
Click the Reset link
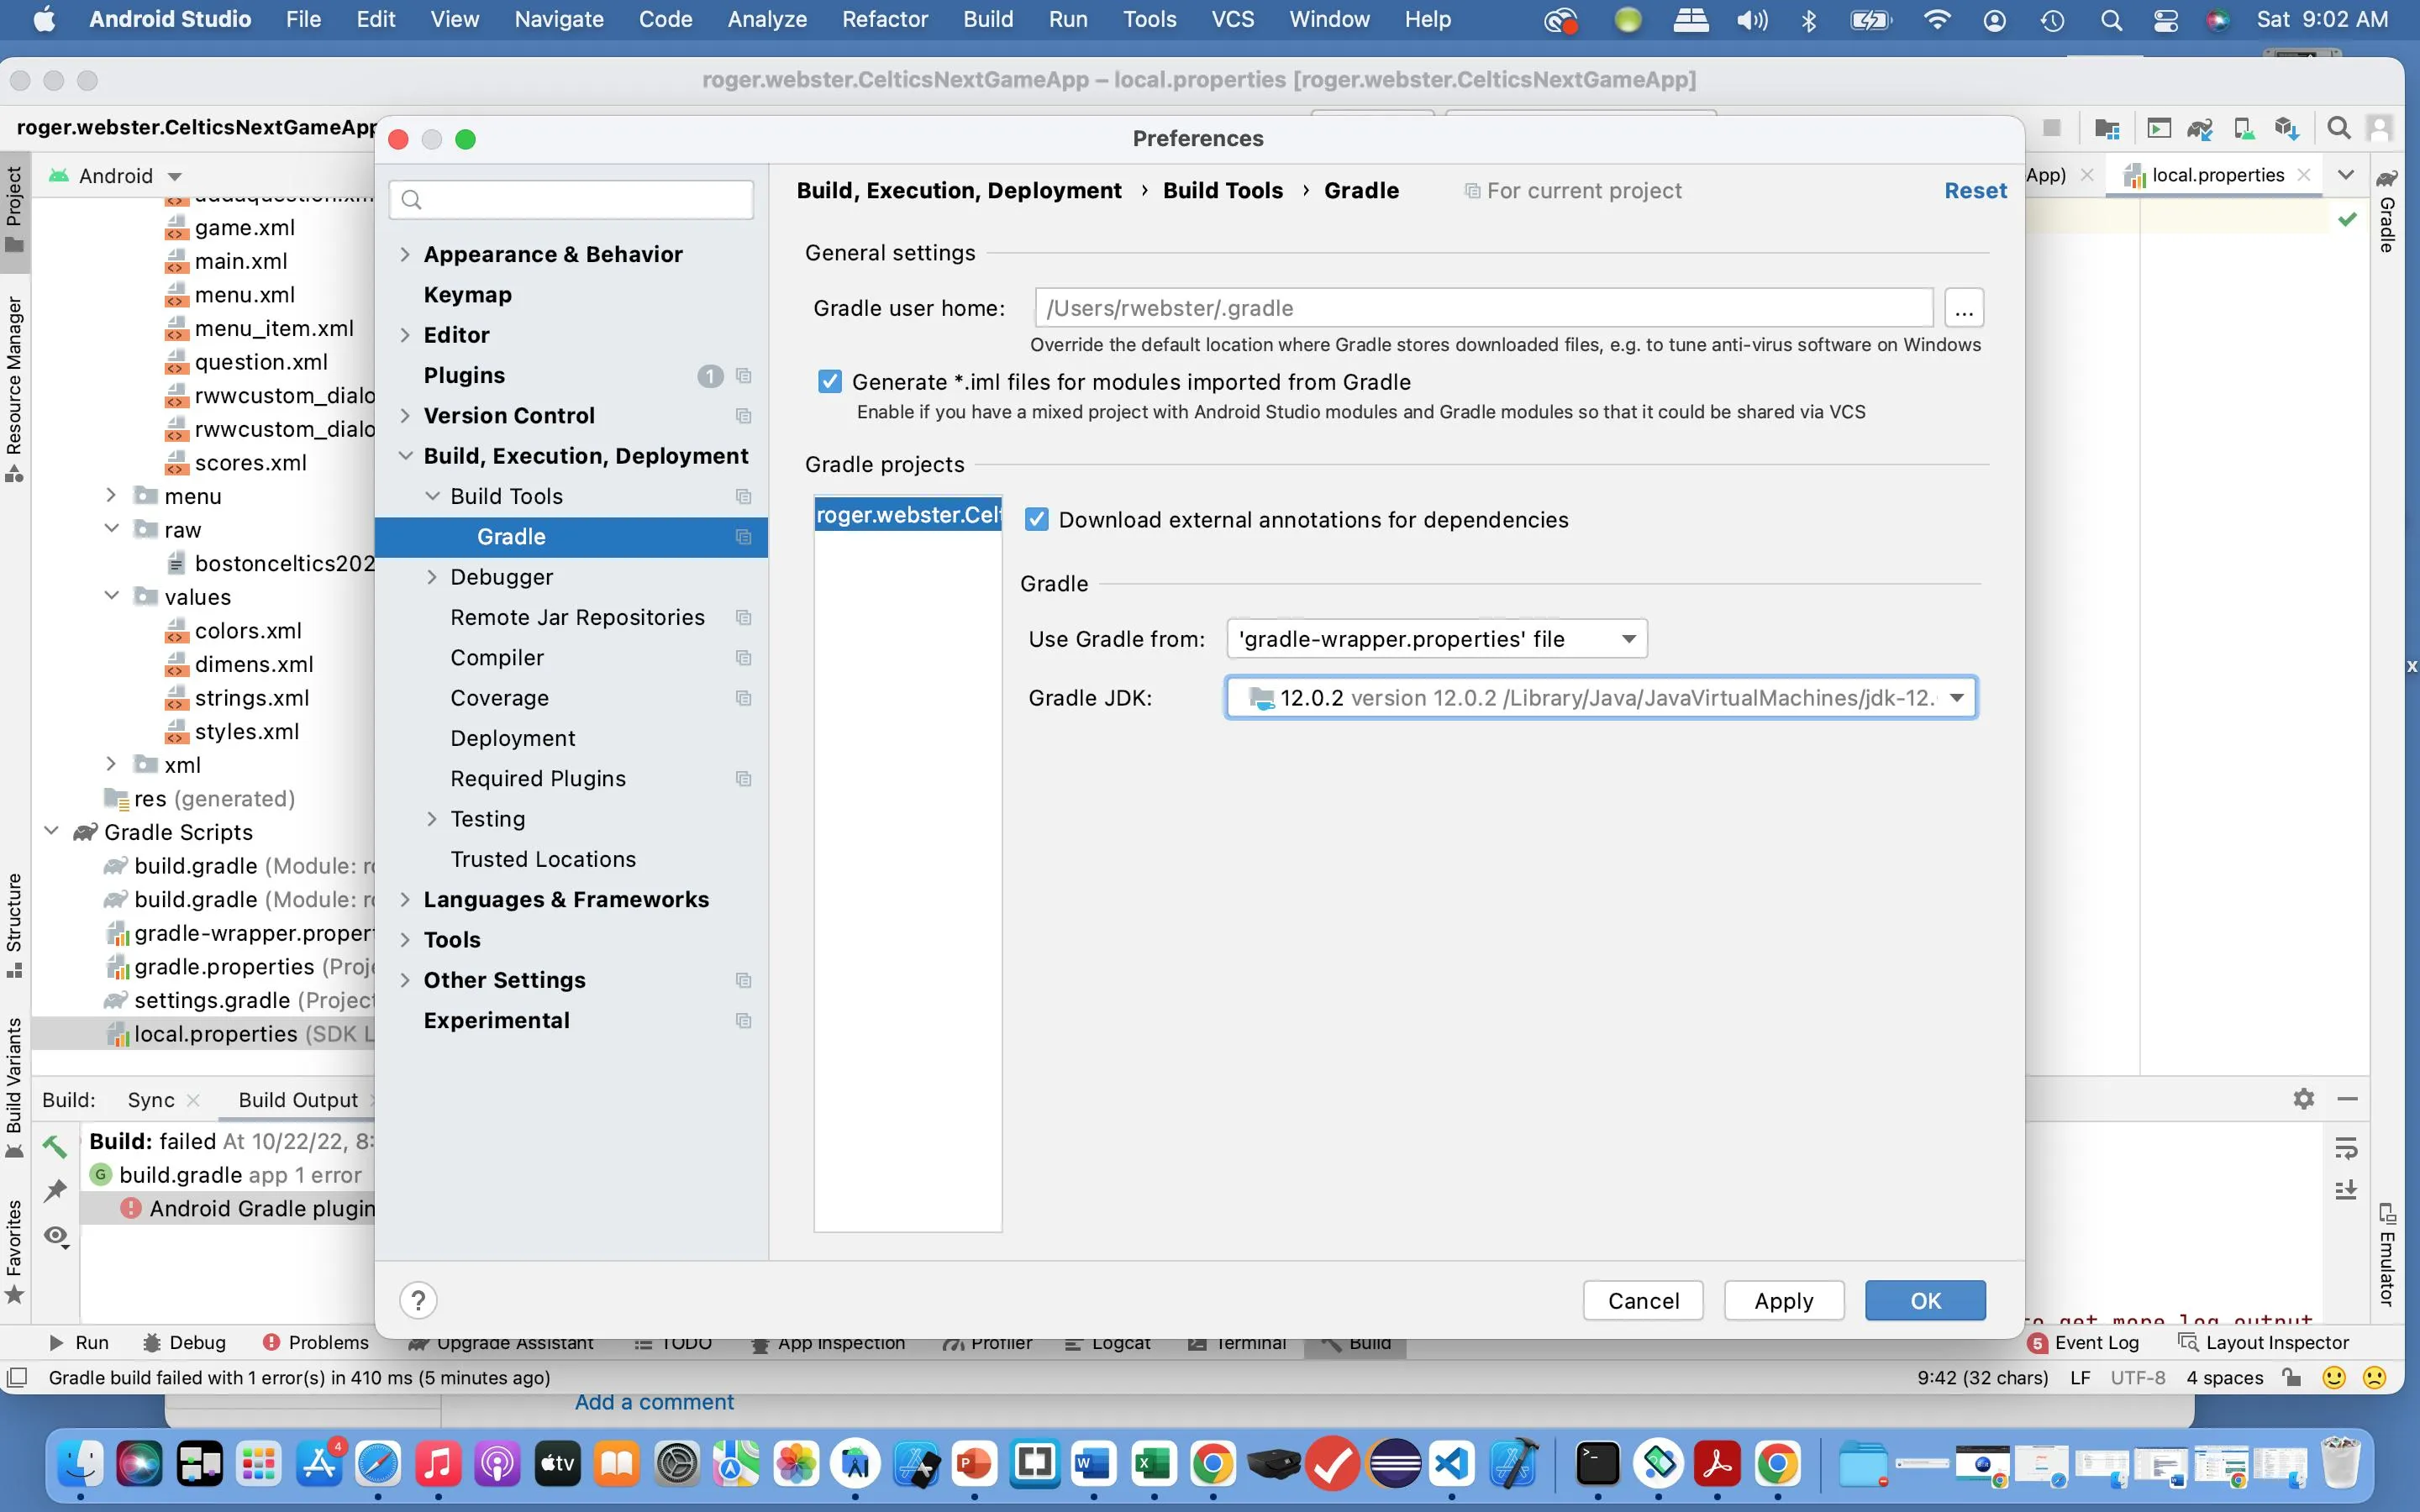pyautogui.click(x=1975, y=191)
